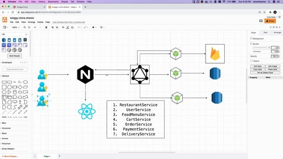
Task: Undo the last change
Action: tap(35, 27)
